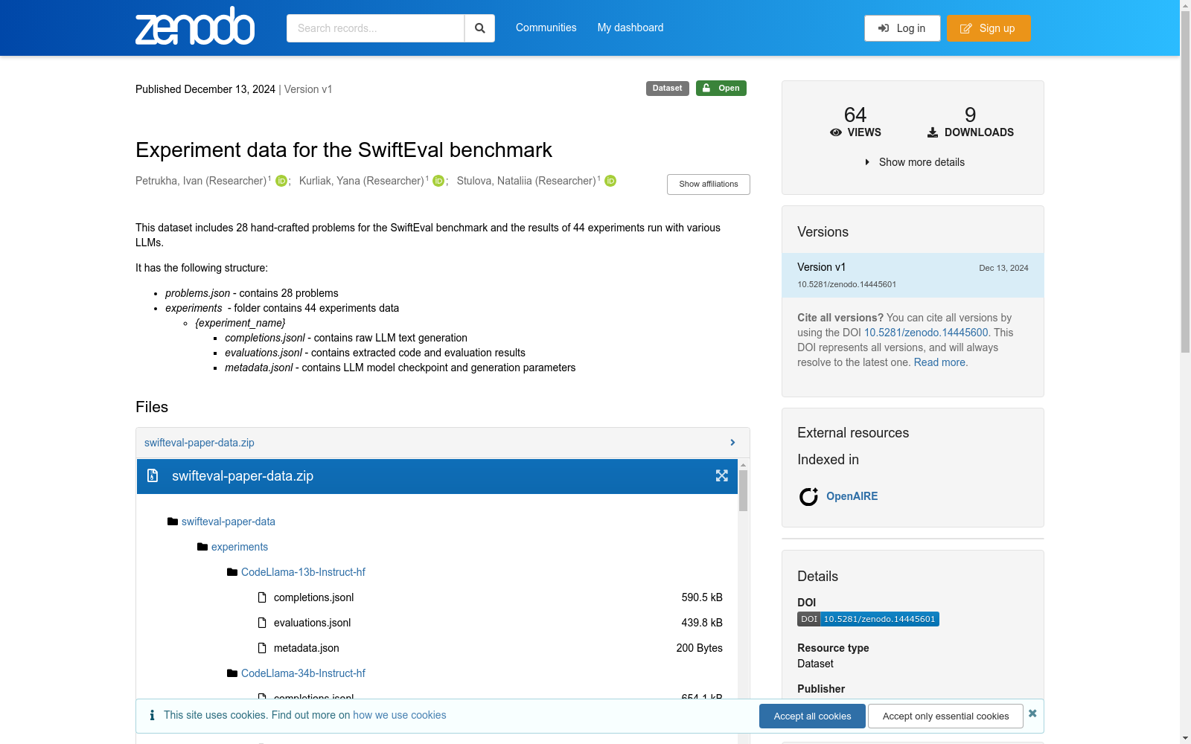The height and width of the screenshot is (744, 1191).
Task: Click the CodeLlama-34b-Instruct-hf folder icon
Action: pyautogui.click(x=232, y=673)
